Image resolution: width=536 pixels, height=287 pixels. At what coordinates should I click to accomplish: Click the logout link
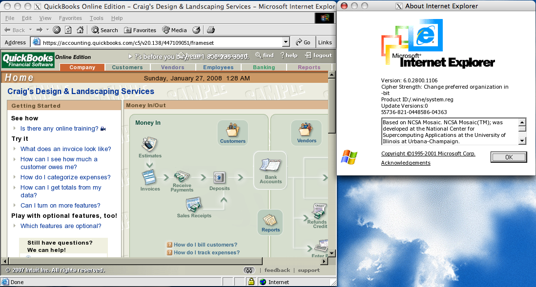(x=319, y=55)
